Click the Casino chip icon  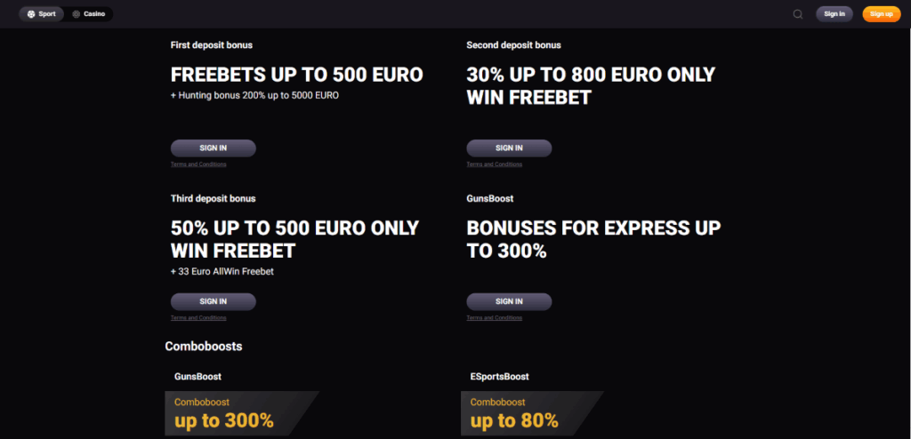pyautogui.click(x=77, y=14)
